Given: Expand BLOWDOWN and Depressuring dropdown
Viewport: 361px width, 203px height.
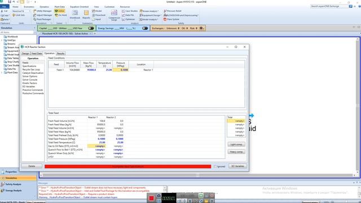Looking at the screenshot, I should (x=198, y=15).
